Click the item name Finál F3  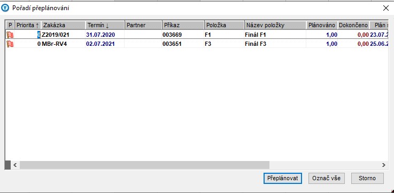(256, 44)
